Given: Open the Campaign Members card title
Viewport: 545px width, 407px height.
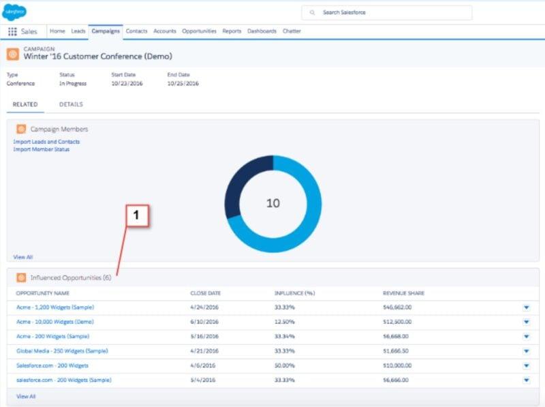Looking at the screenshot, I should [59, 129].
